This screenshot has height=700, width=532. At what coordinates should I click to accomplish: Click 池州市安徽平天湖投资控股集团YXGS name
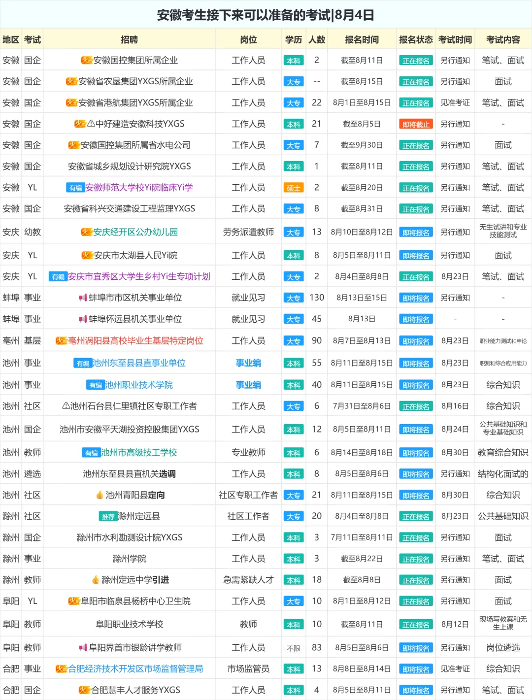click(129, 430)
